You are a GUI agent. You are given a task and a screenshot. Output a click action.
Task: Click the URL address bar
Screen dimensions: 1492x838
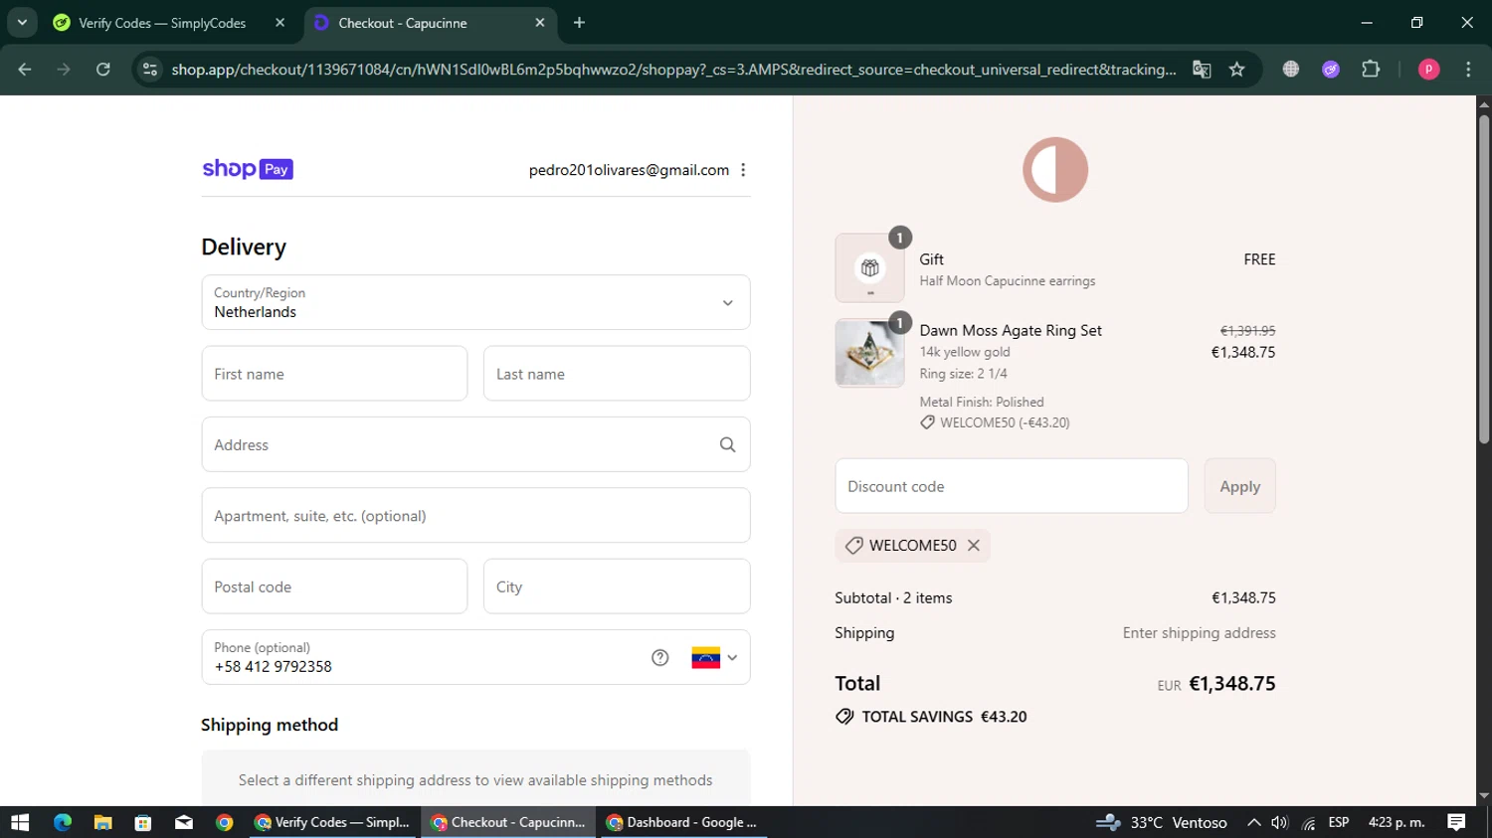pyautogui.click(x=673, y=70)
